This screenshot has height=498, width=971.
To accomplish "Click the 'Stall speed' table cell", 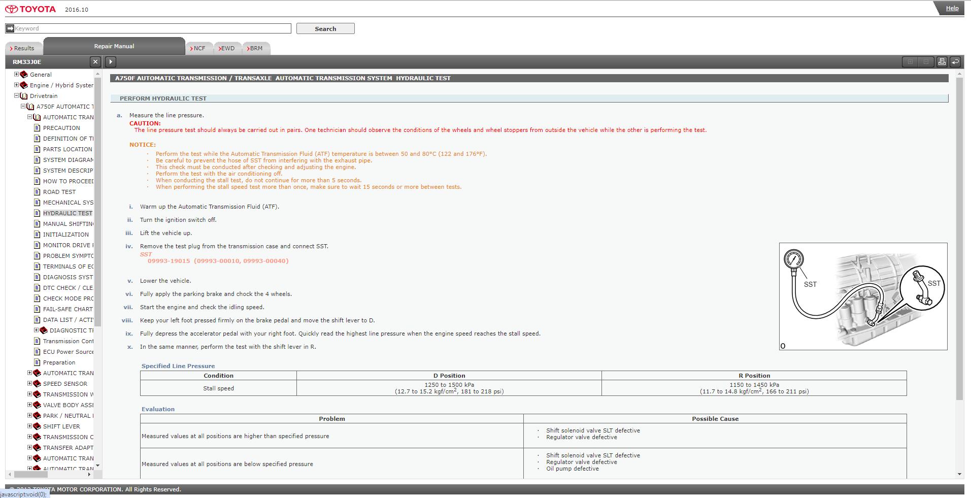I will point(219,388).
